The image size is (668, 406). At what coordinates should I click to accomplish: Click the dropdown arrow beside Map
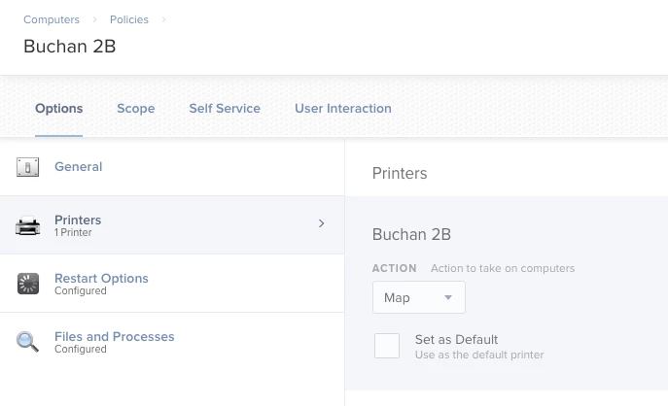tap(447, 297)
